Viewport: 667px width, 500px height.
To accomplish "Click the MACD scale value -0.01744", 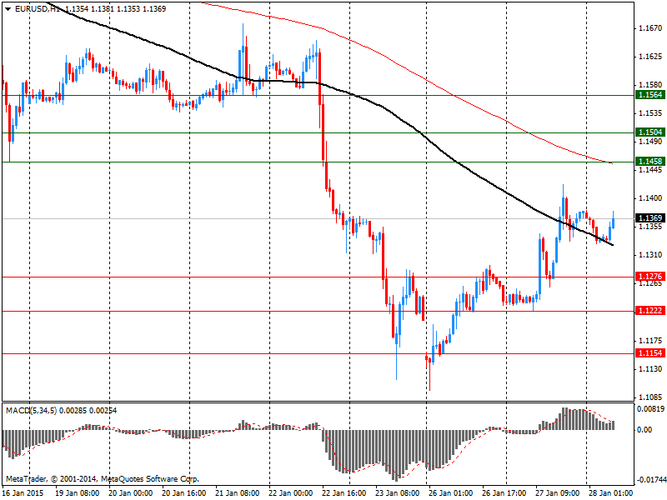I will (651, 480).
